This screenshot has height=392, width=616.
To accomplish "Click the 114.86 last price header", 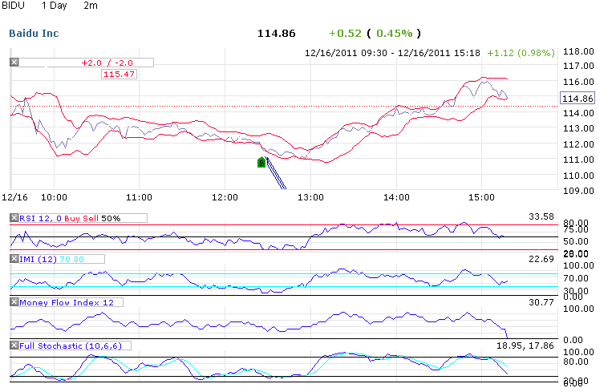I will click(276, 34).
